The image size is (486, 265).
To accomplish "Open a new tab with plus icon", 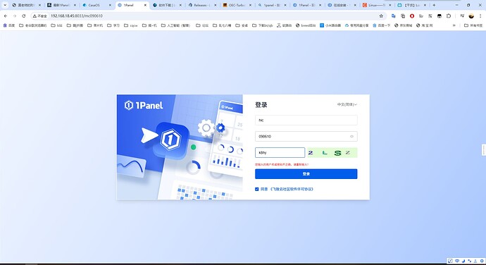I will [434, 5].
